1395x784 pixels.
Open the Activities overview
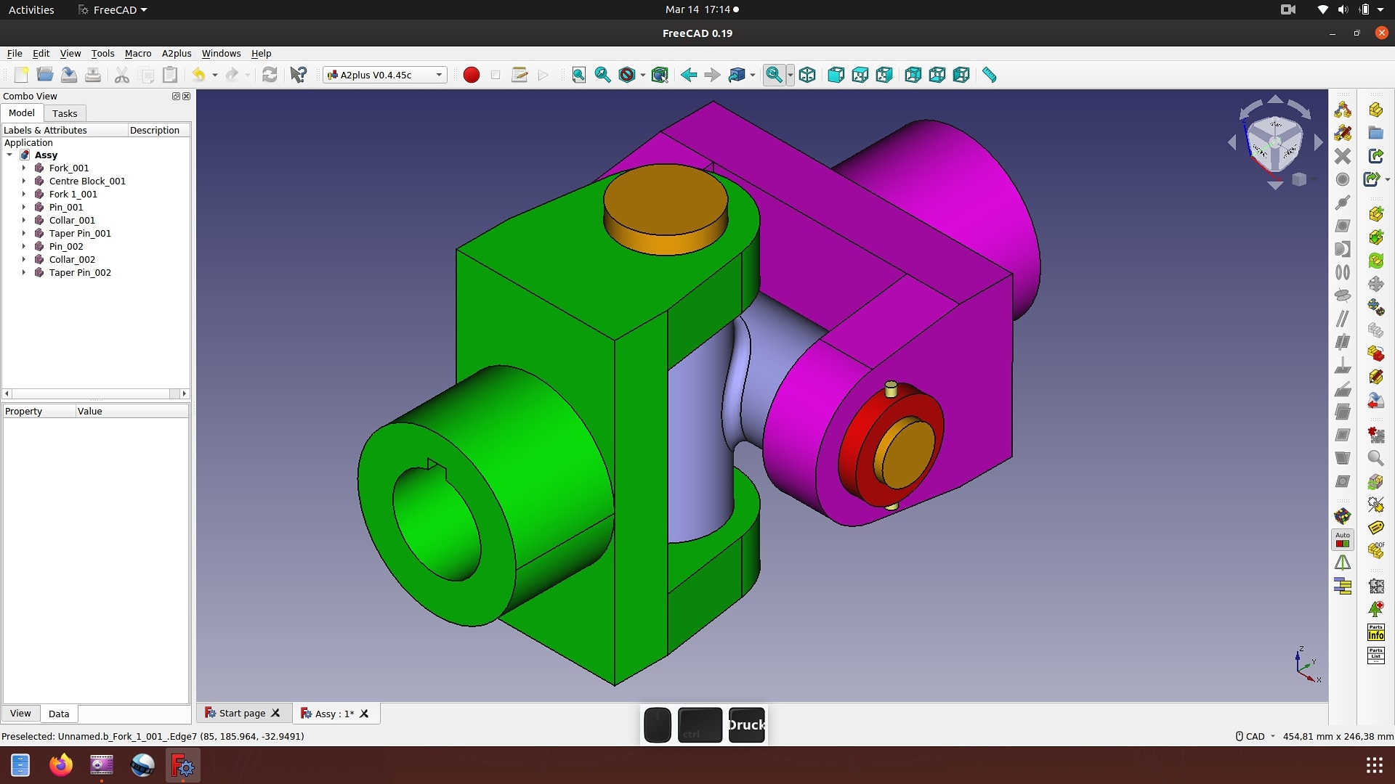click(31, 9)
